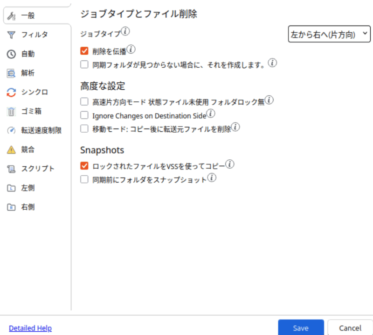Switch to the 解析 tab
The image size is (373, 335).
tap(28, 73)
